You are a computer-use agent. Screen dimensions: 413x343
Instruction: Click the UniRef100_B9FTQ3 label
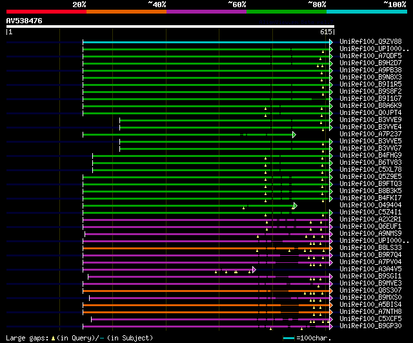pyautogui.click(x=370, y=184)
